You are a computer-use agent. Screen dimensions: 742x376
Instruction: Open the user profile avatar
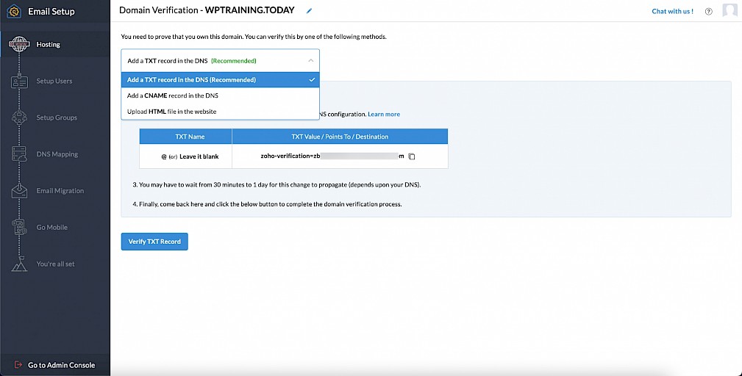tap(729, 10)
